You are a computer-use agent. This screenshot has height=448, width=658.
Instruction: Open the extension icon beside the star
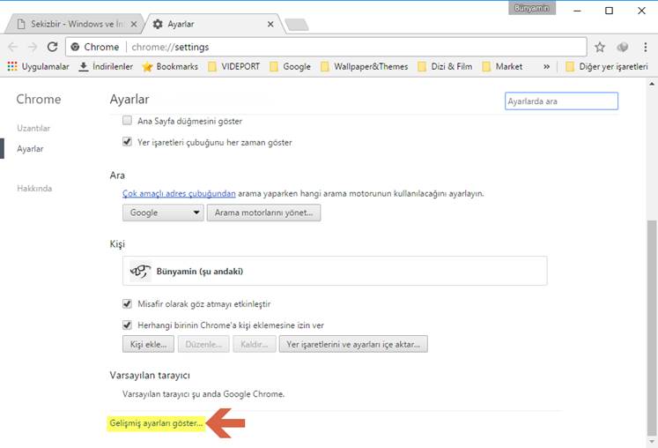[623, 47]
